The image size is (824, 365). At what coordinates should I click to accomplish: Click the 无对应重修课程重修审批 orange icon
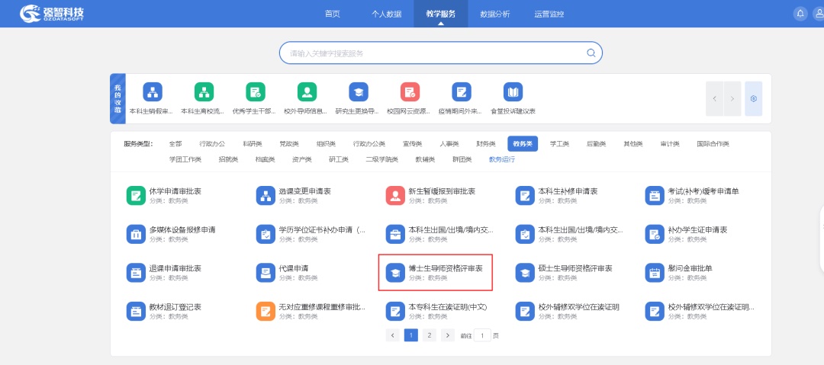coord(265,311)
